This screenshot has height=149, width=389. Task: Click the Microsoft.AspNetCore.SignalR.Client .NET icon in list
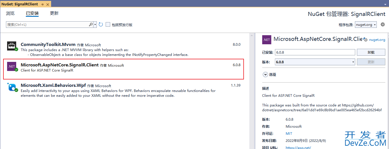click(12, 66)
